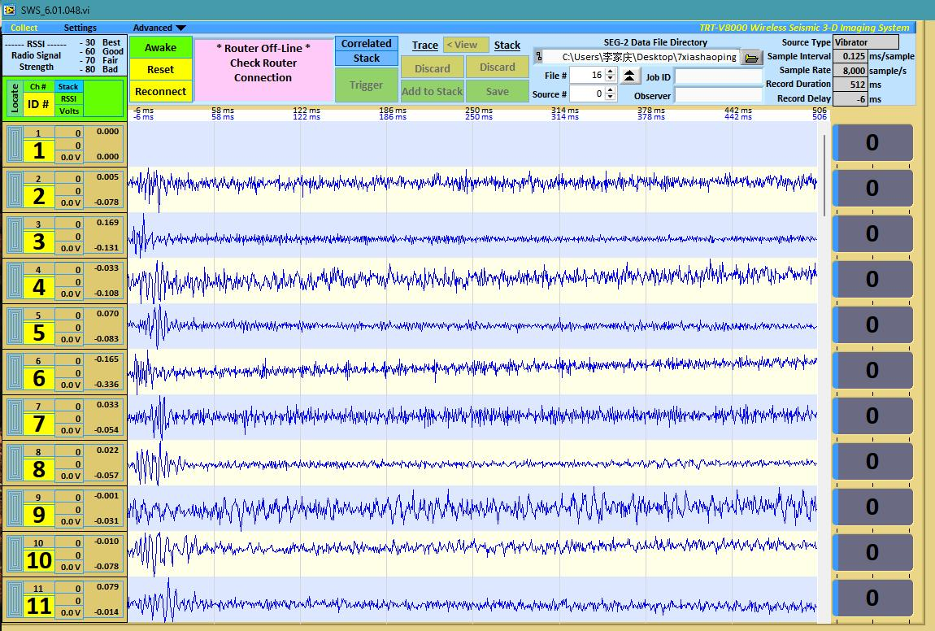Viewport: 935px width, 631px height.
Task: Click the locate icon for channel 10
Action: [x=15, y=555]
